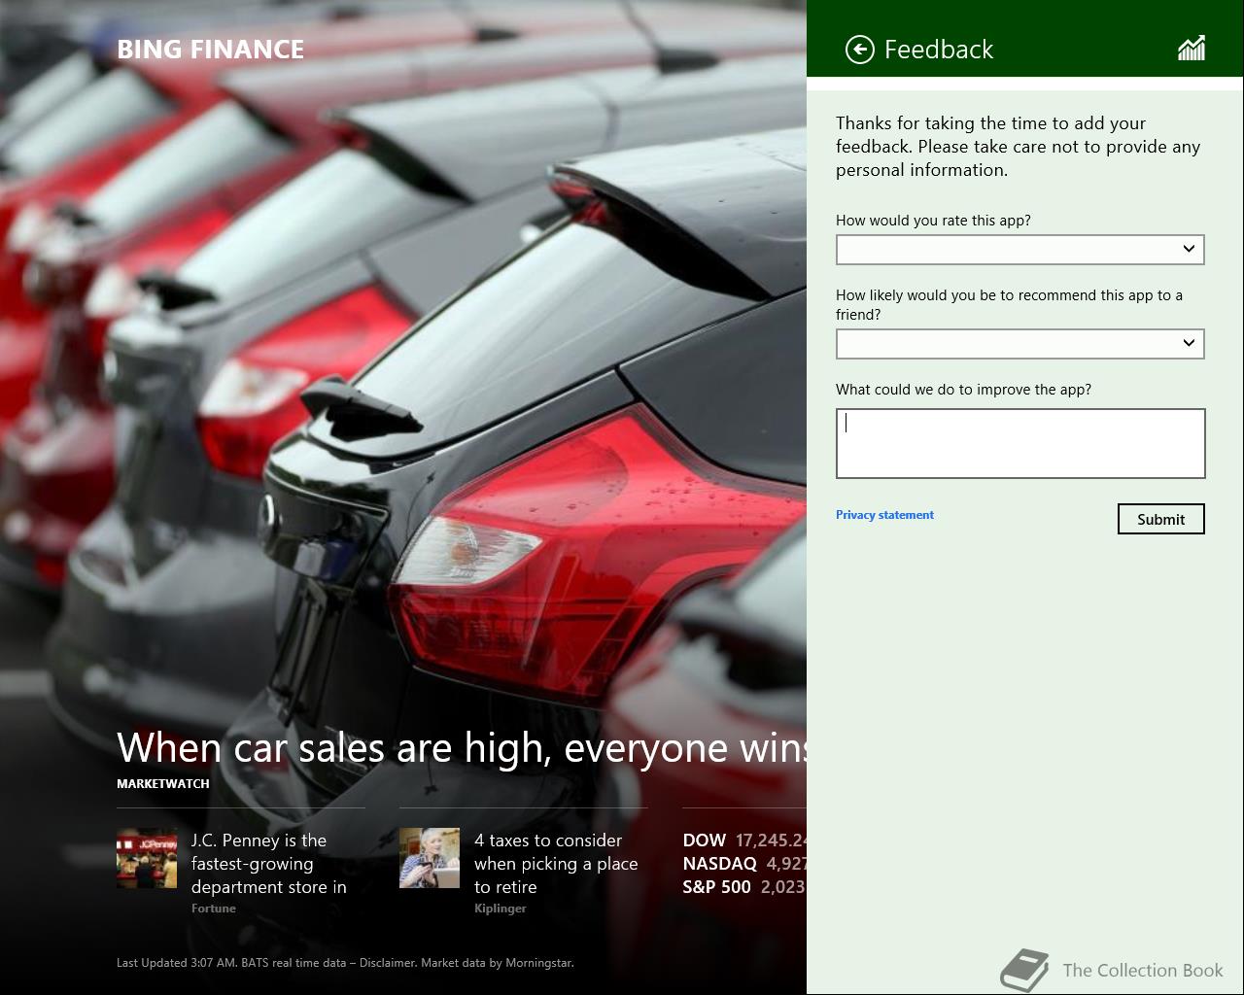Click the taxes to consider article thumbnail
Image resolution: width=1244 pixels, height=995 pixels.
pos(430,858)
